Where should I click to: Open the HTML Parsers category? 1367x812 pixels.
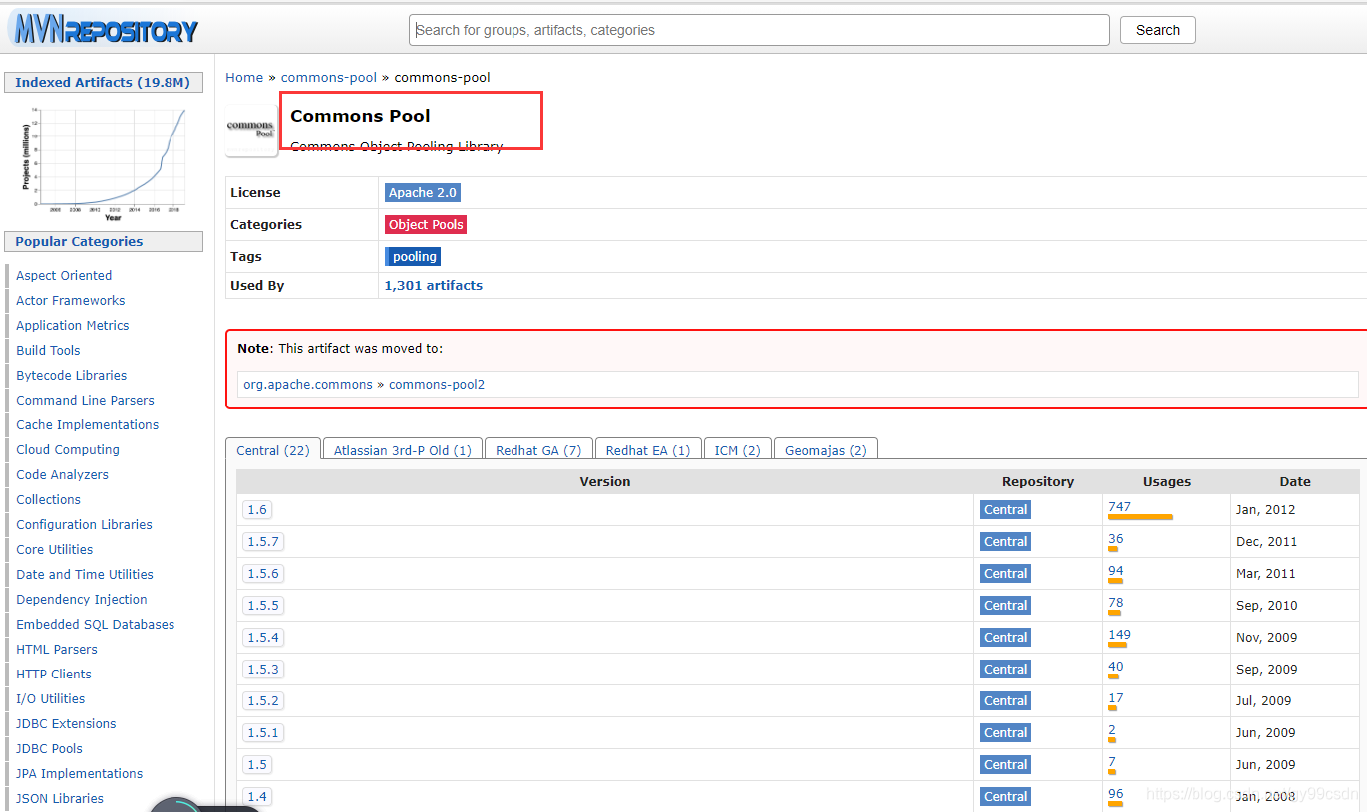point(57,649)
